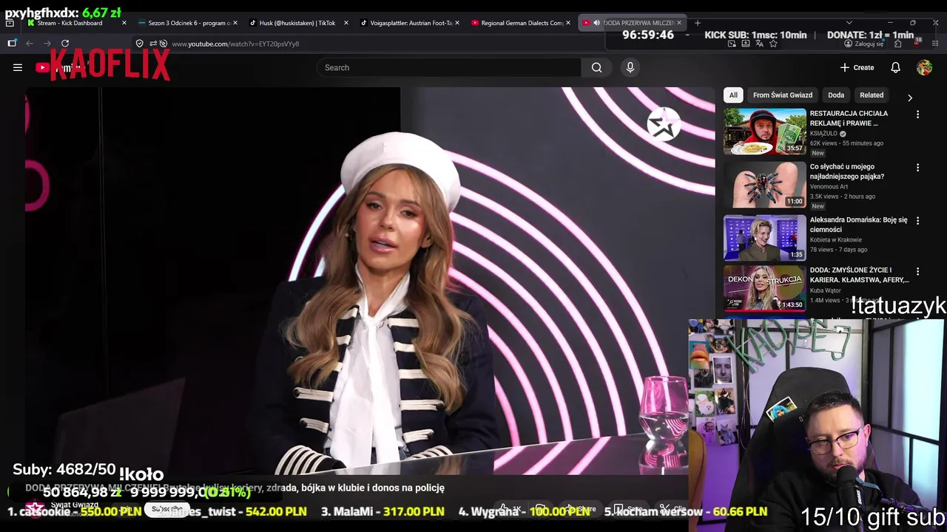This screenshot has width=947, height=532.
Task: Click the Świat Gwiazd star watermark in video
Action: [x=664, y=124]
